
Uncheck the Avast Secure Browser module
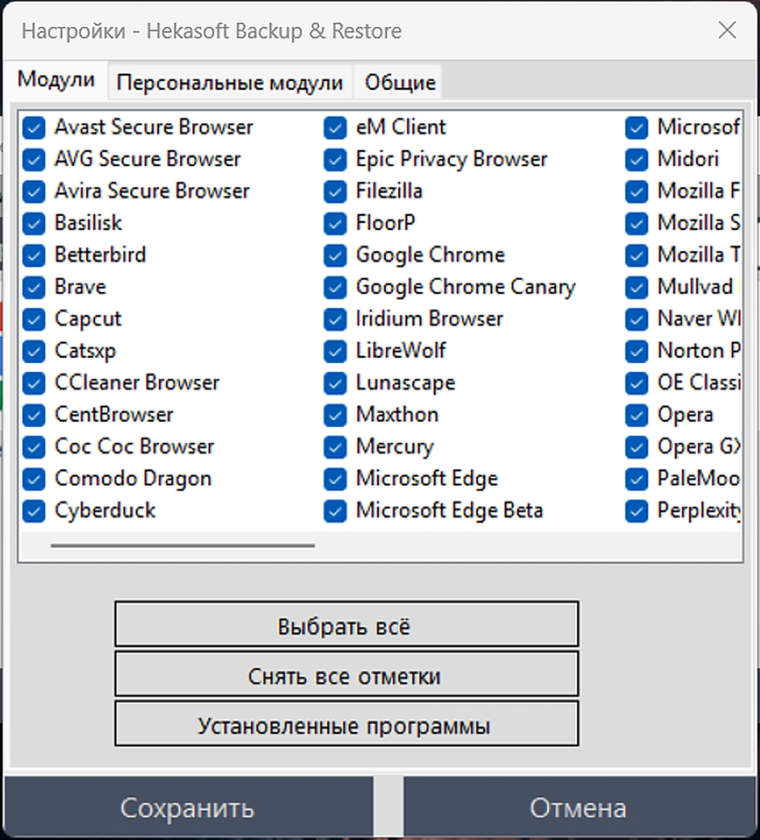[x=34, y=128]
